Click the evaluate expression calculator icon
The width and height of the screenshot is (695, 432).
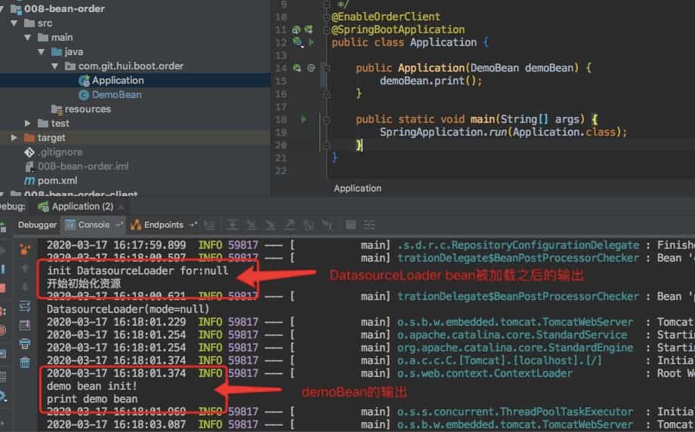click(x=351, y=225)
